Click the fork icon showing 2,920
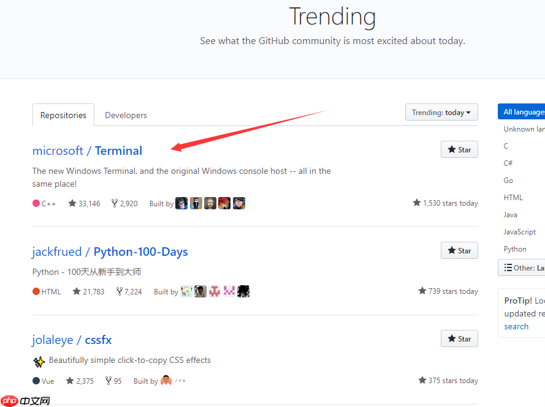 pos(114,203)
